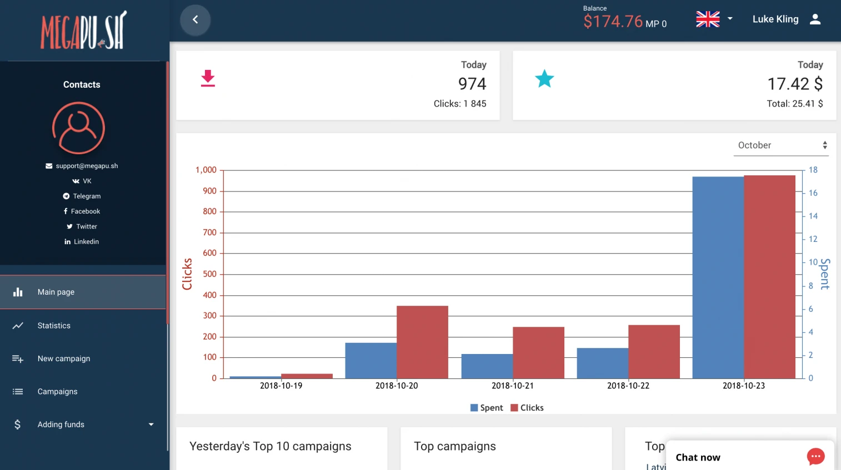The width and height of the screenshot is (841, 470).
Task: Open the October month dropdown
Action: click(781, 145)
